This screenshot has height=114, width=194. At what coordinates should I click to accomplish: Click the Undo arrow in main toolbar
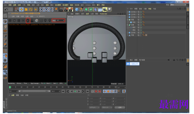[x=6, y=9]
